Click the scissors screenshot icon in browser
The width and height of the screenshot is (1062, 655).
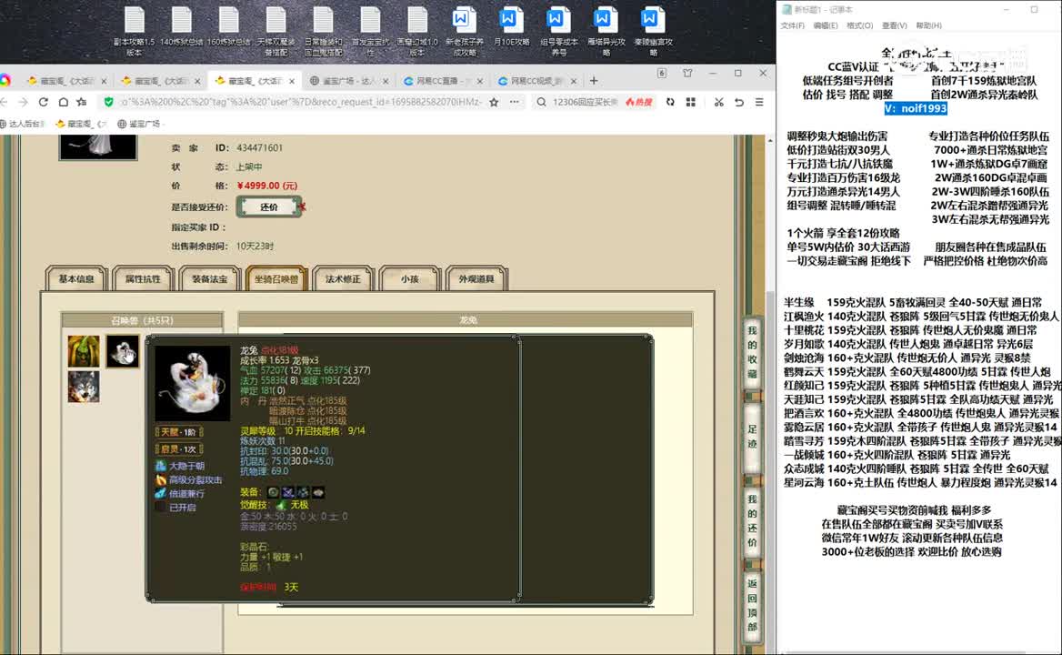point(718,102)
